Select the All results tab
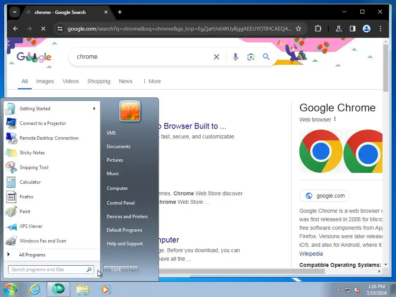The width and height of the screenshot is (396, 297). (x=24, y=81)
